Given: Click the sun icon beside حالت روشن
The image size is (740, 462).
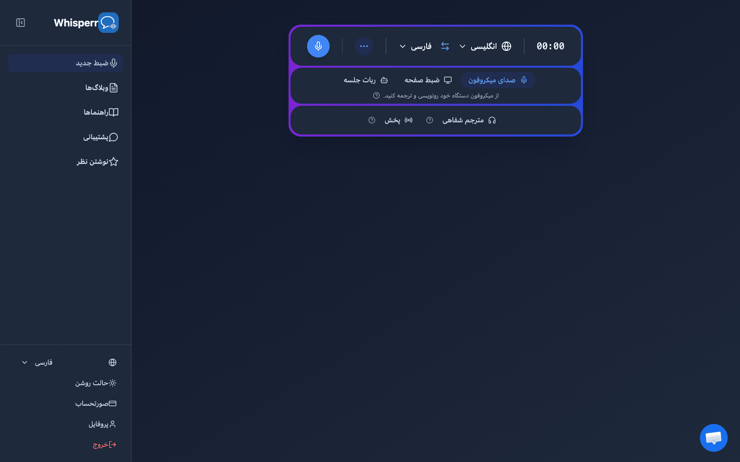Looking at the screenshot, I should (112, 383).
